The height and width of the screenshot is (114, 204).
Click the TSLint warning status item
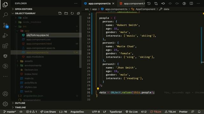click(x=170, y=112)
